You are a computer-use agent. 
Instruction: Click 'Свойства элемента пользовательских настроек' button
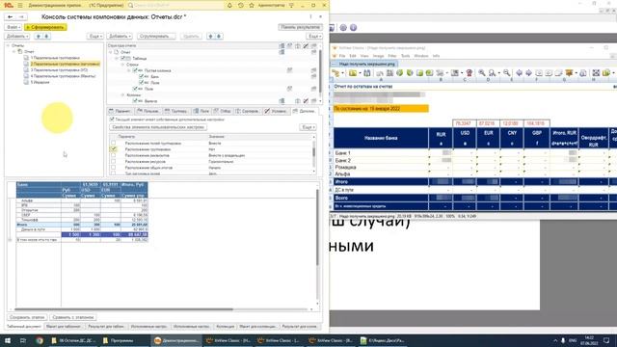click(158, 127)
